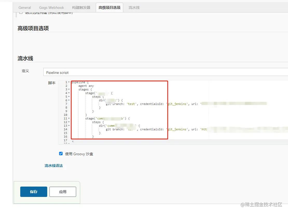Click the editor scroll-left arrow
The height and width of the screenshot is (213, 288).
click(73, 141)
